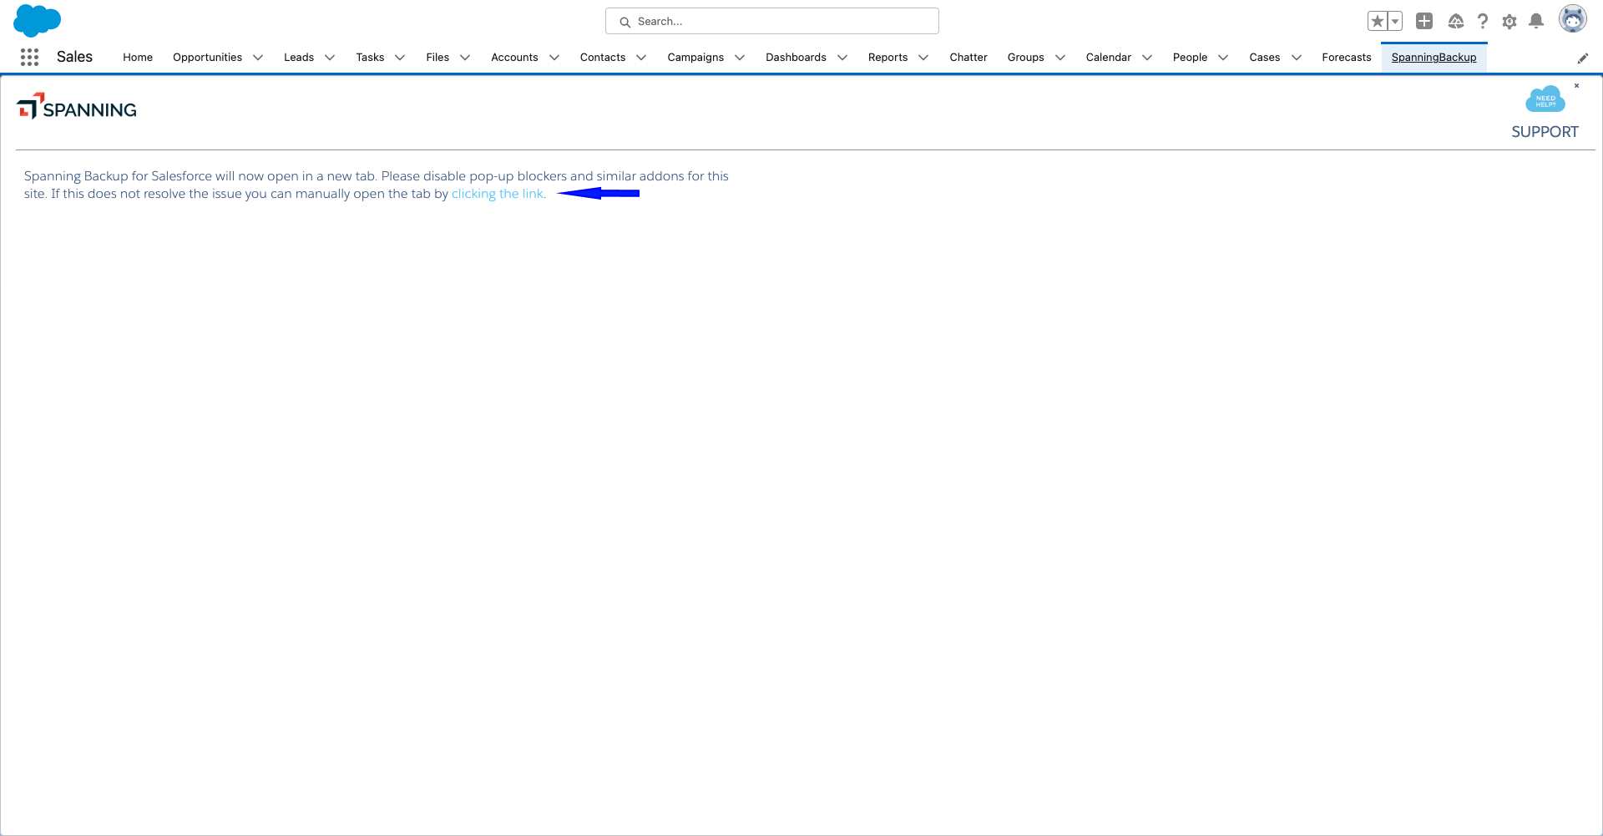Expand the Leads dropdown chevron

pos(330,58)
